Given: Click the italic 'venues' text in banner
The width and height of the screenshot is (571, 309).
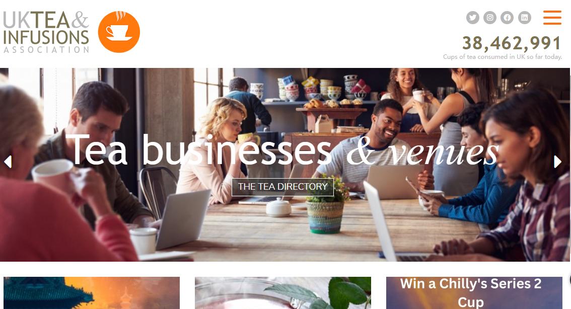Looking at the screenshot, I should coord(444,152).
